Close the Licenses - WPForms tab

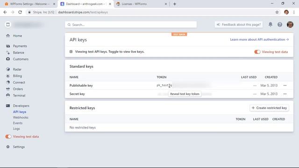[166, 4]
